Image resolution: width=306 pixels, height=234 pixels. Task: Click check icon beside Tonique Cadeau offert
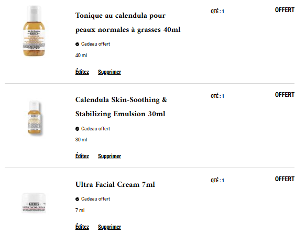pos(77,44)
